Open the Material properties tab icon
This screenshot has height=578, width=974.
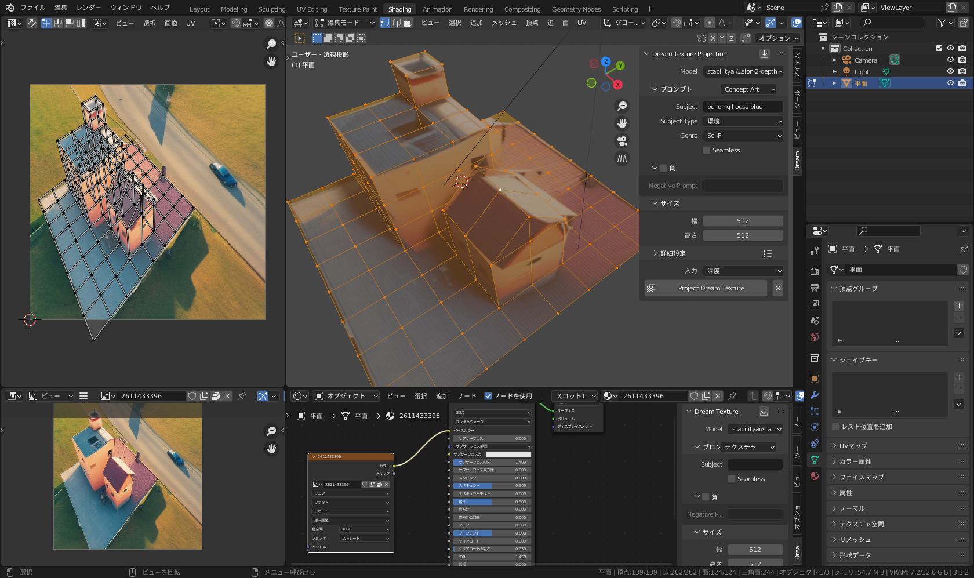815,476
